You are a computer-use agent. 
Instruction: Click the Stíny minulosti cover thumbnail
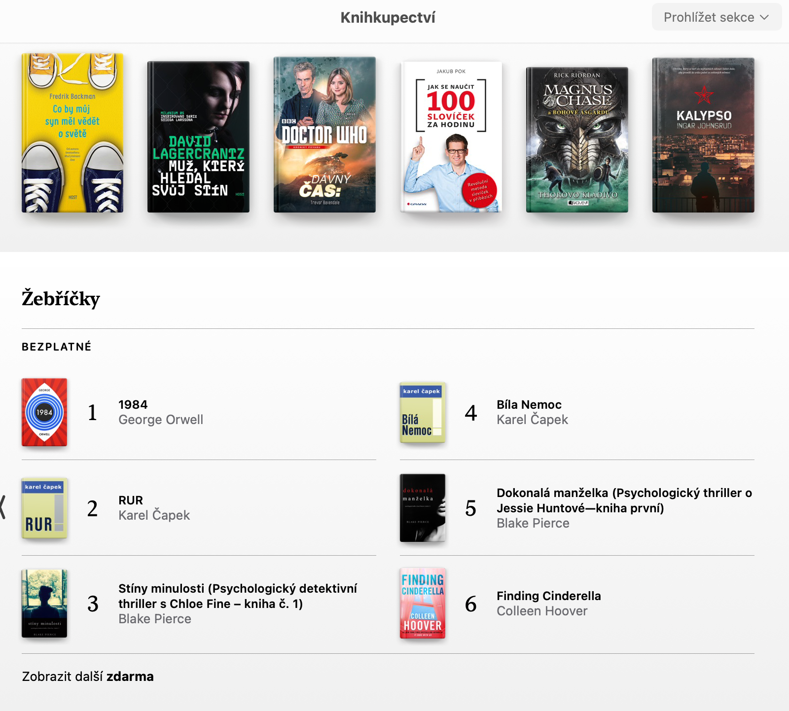click(x=44, y=604)
